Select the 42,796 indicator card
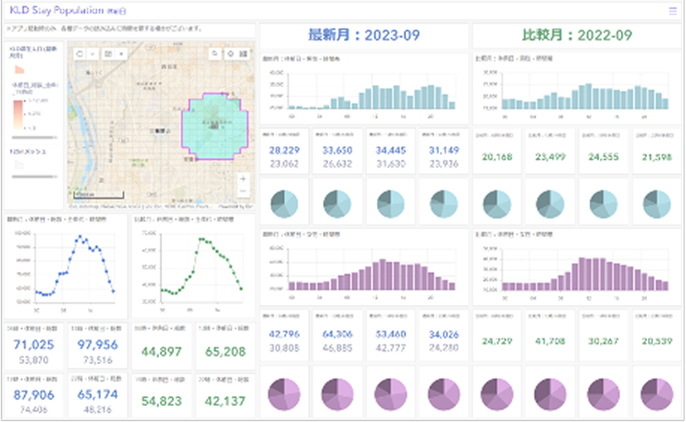Screen dimensions: 686x422 tap(284, 336)
